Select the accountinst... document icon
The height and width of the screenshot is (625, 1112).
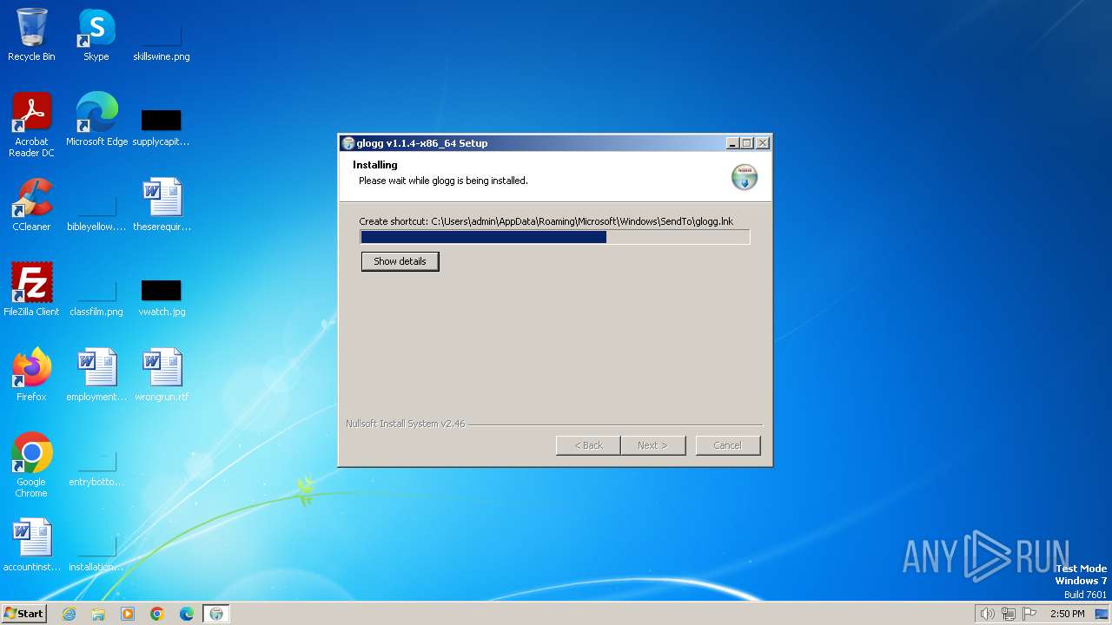[31, 545]
